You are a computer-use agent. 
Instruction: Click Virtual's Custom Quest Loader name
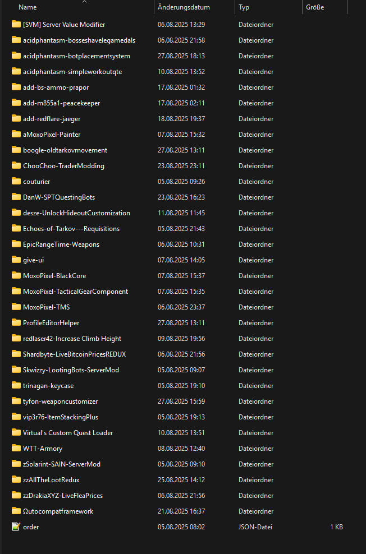[x=68, y=432]
